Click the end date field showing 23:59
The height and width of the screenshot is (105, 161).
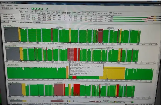click(x=22, y=8)
